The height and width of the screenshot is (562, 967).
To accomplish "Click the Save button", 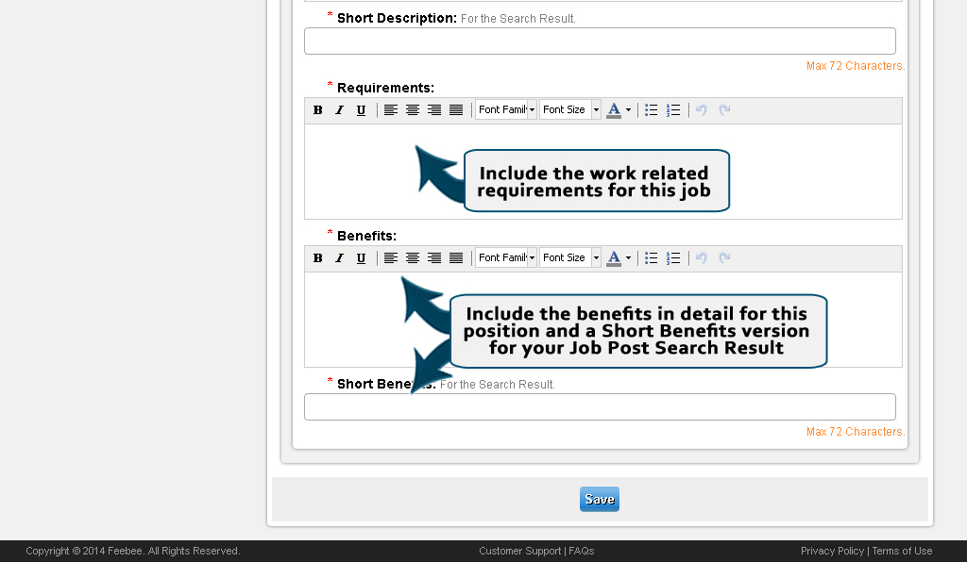I will pos(599,499).
